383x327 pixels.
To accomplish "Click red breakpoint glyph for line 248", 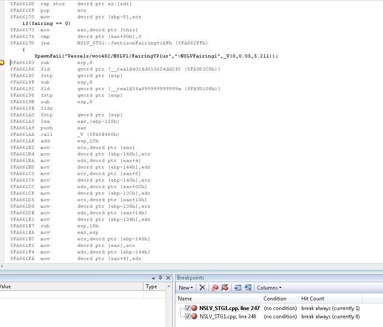I will coord(194,316).
